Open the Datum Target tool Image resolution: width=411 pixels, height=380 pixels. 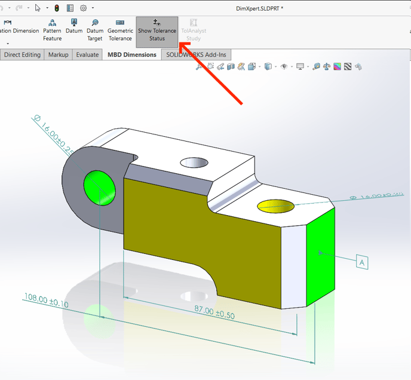click(95, 30)
